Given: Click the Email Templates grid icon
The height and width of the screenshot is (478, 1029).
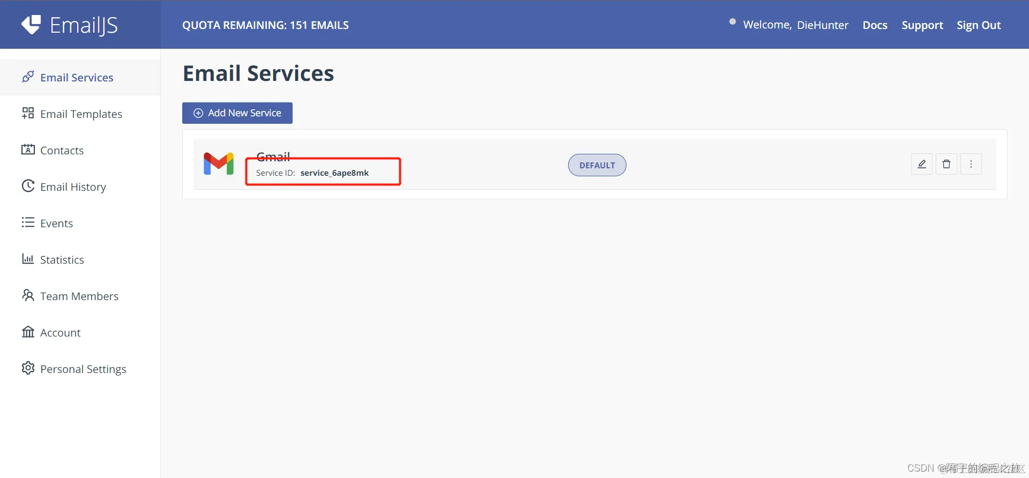Looking at the screenshot, I should click(x=28, y=113).
